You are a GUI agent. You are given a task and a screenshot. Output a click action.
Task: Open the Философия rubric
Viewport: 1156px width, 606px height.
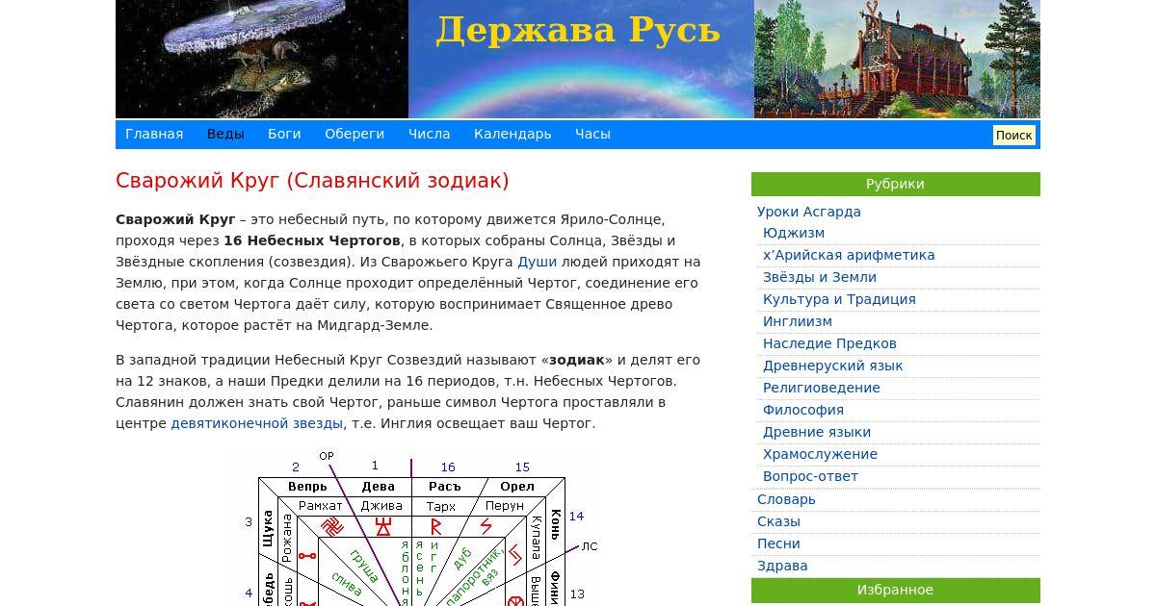(x=803, y=410)
